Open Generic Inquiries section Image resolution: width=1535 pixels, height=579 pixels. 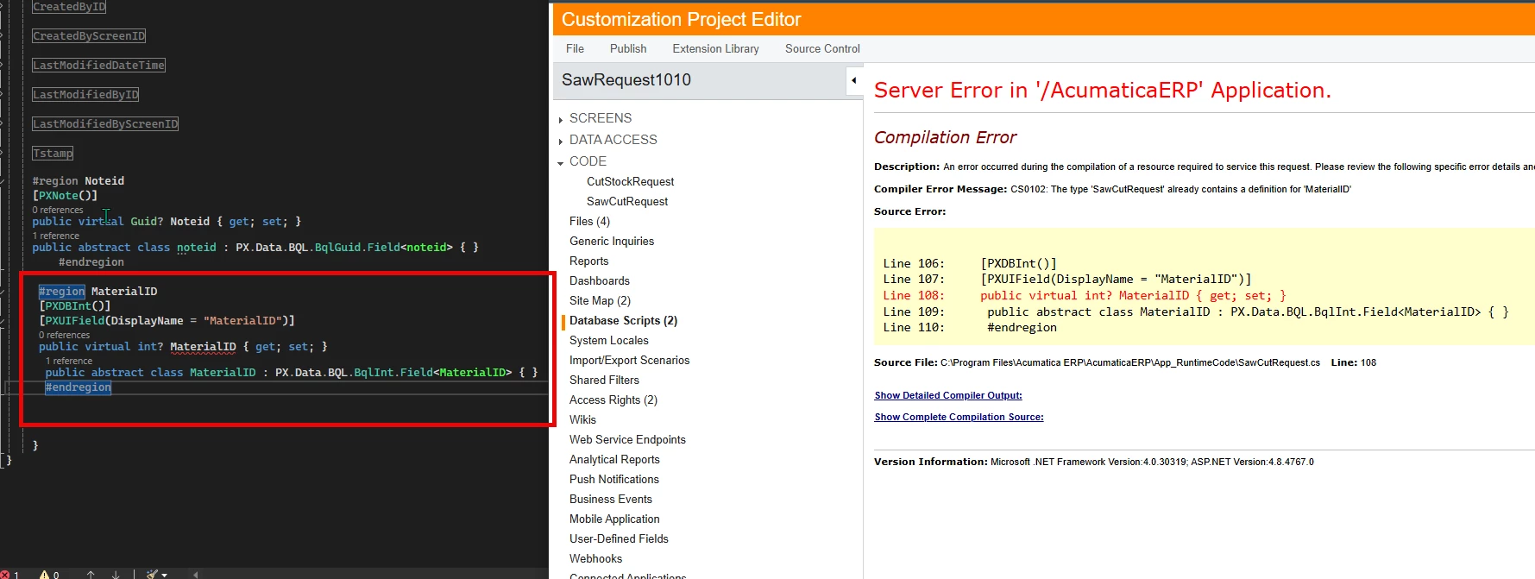(x=612, y=241)
